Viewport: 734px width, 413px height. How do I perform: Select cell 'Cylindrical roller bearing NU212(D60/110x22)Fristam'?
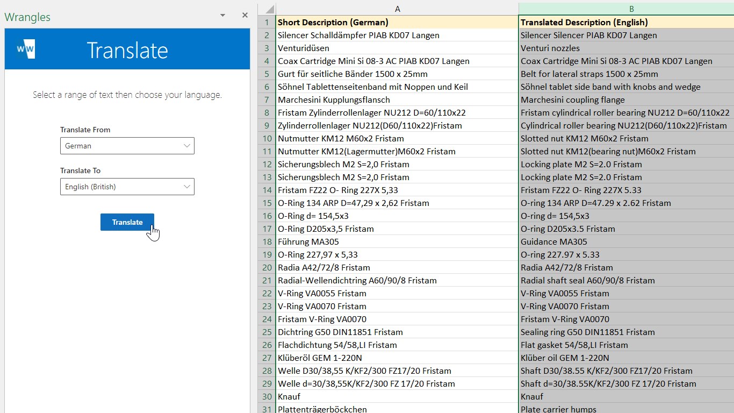point(627,126)
